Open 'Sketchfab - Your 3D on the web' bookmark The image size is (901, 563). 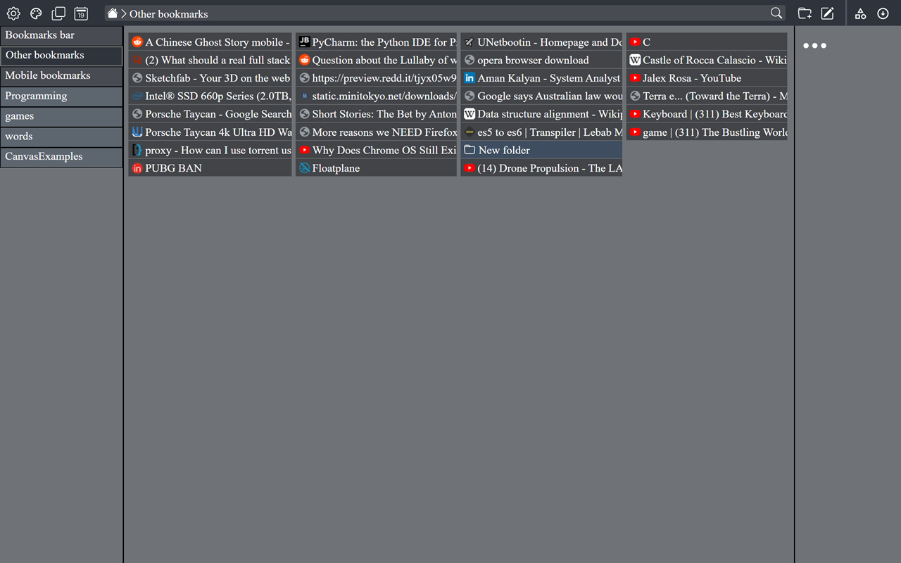210,78
